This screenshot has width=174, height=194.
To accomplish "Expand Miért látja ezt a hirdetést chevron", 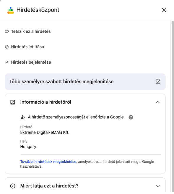I will (158, 186).
